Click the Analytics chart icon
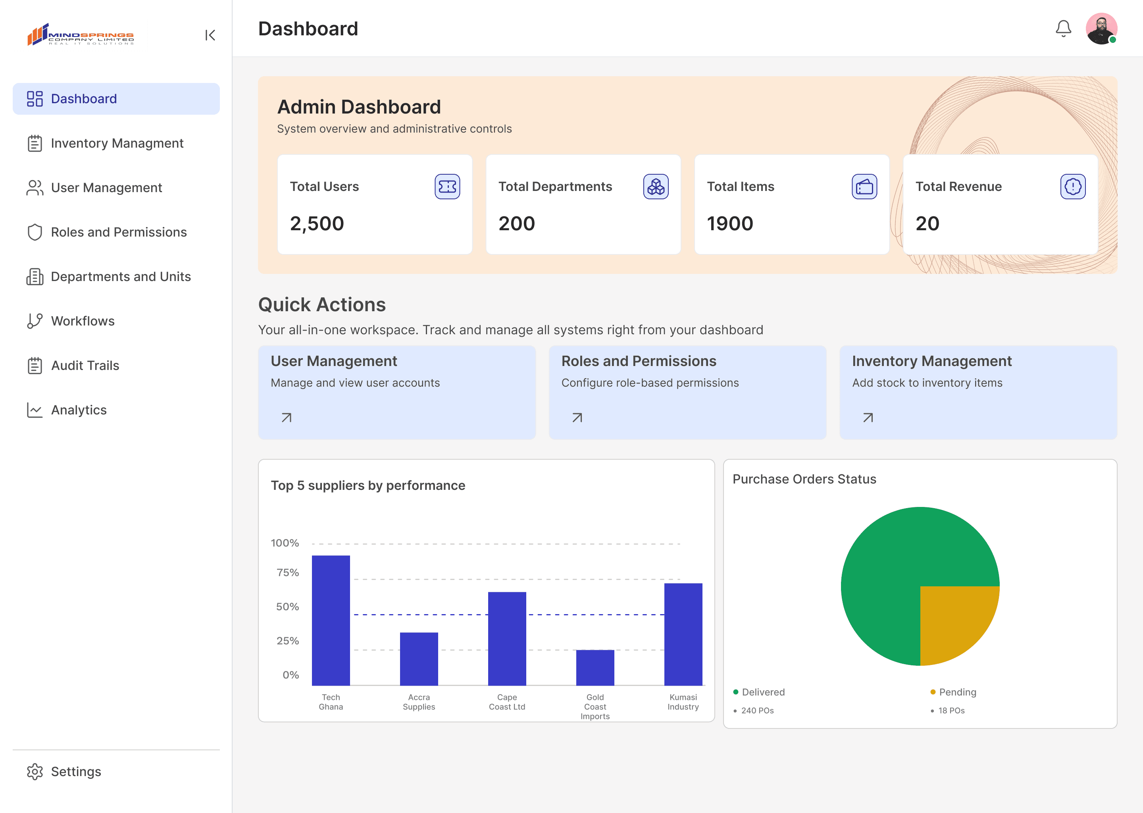 (x=35, y=410)
